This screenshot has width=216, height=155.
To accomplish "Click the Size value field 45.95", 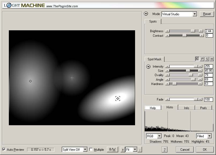I will click(208, 71).
